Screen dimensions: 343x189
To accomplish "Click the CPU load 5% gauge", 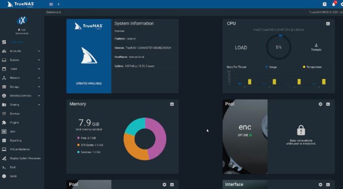I will click(278, 47).
